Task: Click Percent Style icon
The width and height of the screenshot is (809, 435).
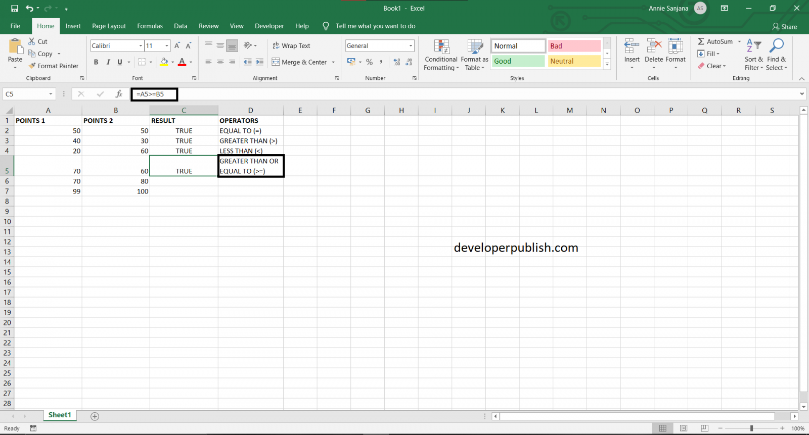Action: [x=370, y=62]
